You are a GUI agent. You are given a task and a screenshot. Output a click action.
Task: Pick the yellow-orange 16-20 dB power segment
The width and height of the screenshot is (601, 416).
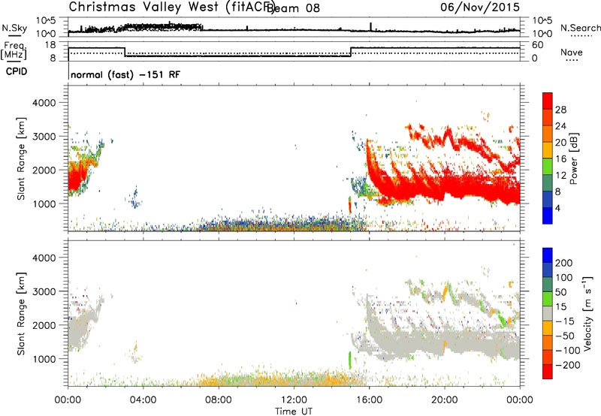[x=548, y=149]
